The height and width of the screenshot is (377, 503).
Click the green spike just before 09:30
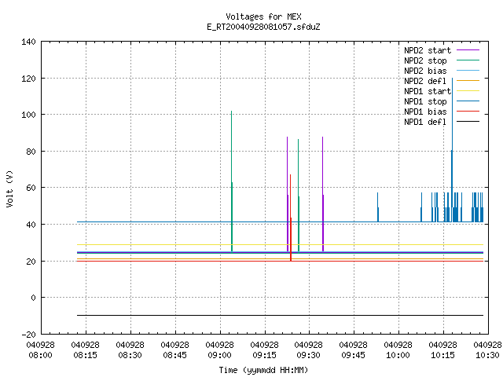pyautogui.click(x=299, y=196)
